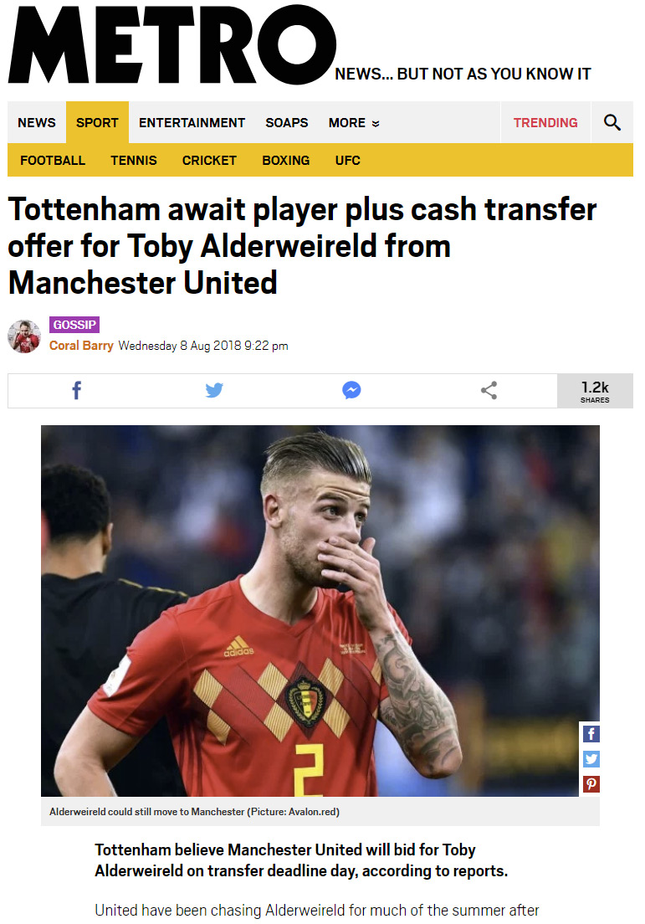Pin image with Pinterest icon
This screenshot has height=924, width=645.
(591, 784)
